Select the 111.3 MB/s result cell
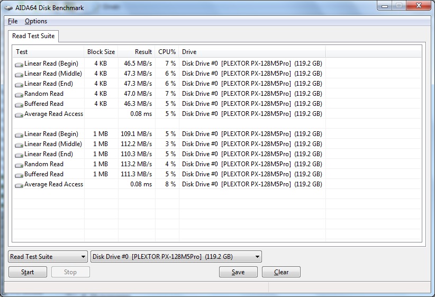 click(136, 174)
